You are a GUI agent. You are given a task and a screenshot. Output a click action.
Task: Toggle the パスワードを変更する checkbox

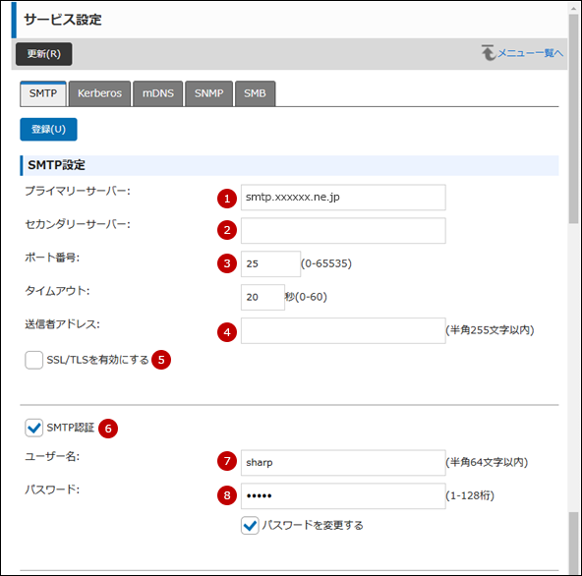pos(250,526)
